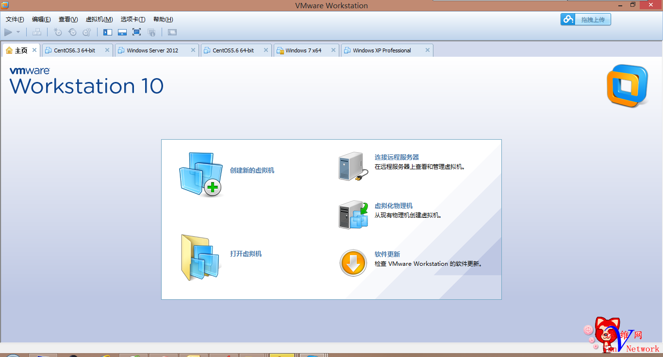Click the console view icon in toolbar
The height and width of the screenshot is (357, 663).
(172, 32)
